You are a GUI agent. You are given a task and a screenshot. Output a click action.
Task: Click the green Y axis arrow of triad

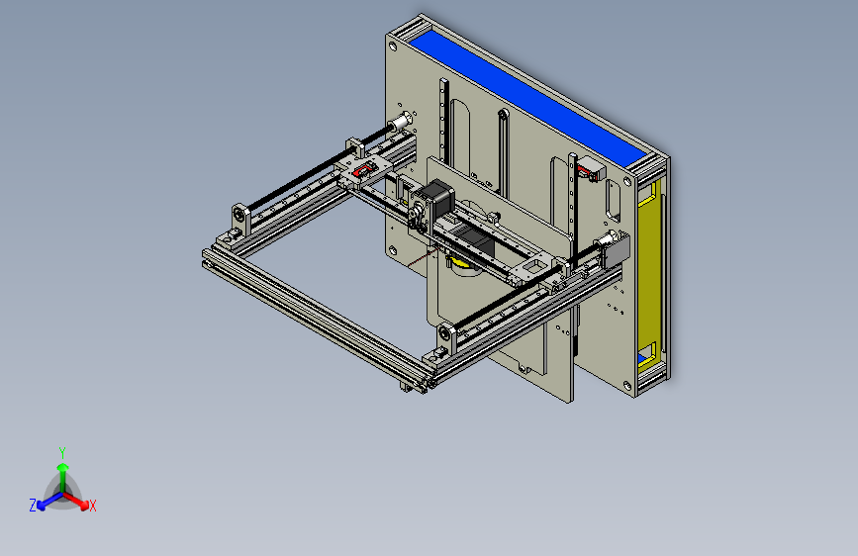63,476
